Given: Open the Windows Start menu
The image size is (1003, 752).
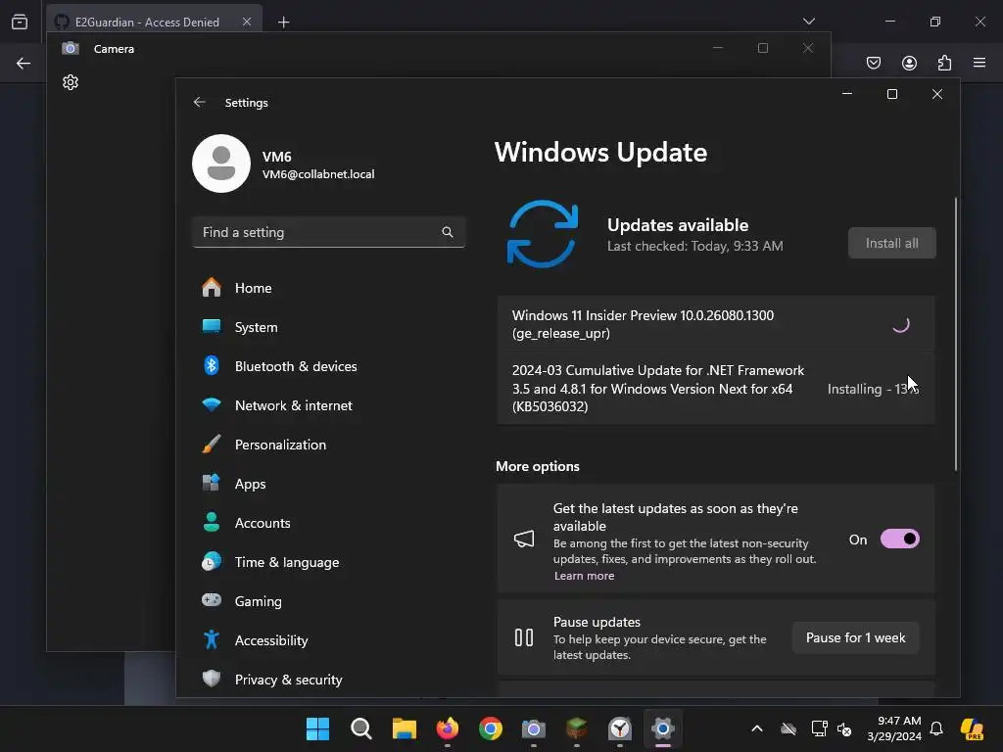Looking at the screenshot, I should (317, 728).
